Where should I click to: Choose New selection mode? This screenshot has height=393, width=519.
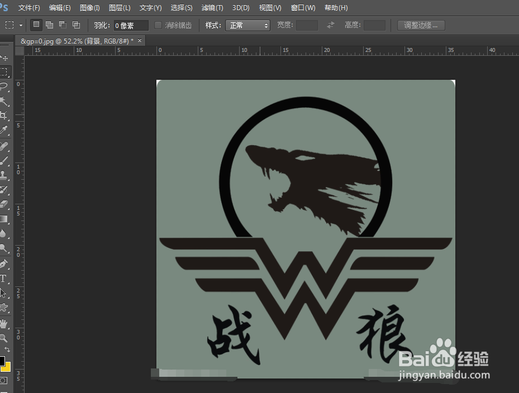(36, 25)
